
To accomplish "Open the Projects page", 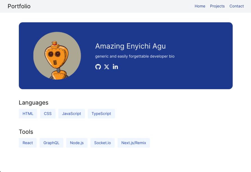I will coord(217,6).
